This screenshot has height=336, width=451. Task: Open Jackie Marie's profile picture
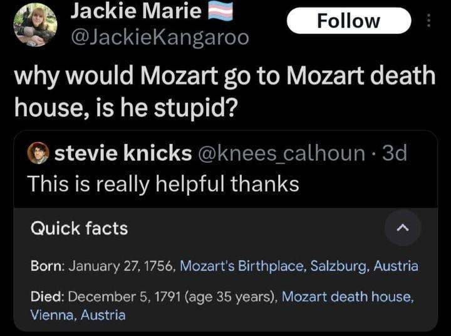(36, 26)
